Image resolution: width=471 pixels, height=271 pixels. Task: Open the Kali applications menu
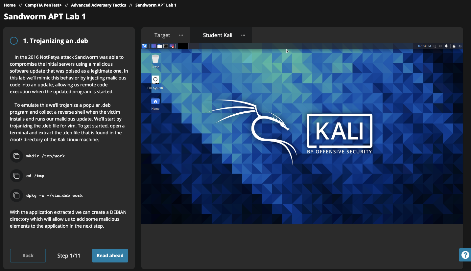coord(144,46)
